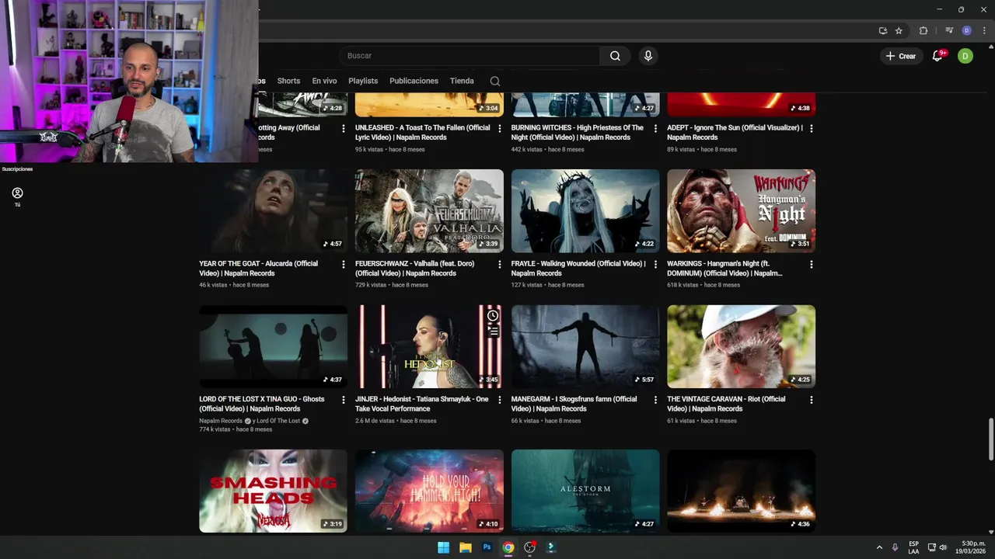
Task: Open the Playlists tab
Action: [x=363, y=81]
